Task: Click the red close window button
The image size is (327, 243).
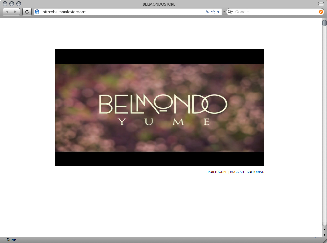Action: tap(5, 4)
